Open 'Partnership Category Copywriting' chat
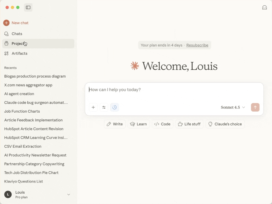272x204 pixels. pos(34,164)
